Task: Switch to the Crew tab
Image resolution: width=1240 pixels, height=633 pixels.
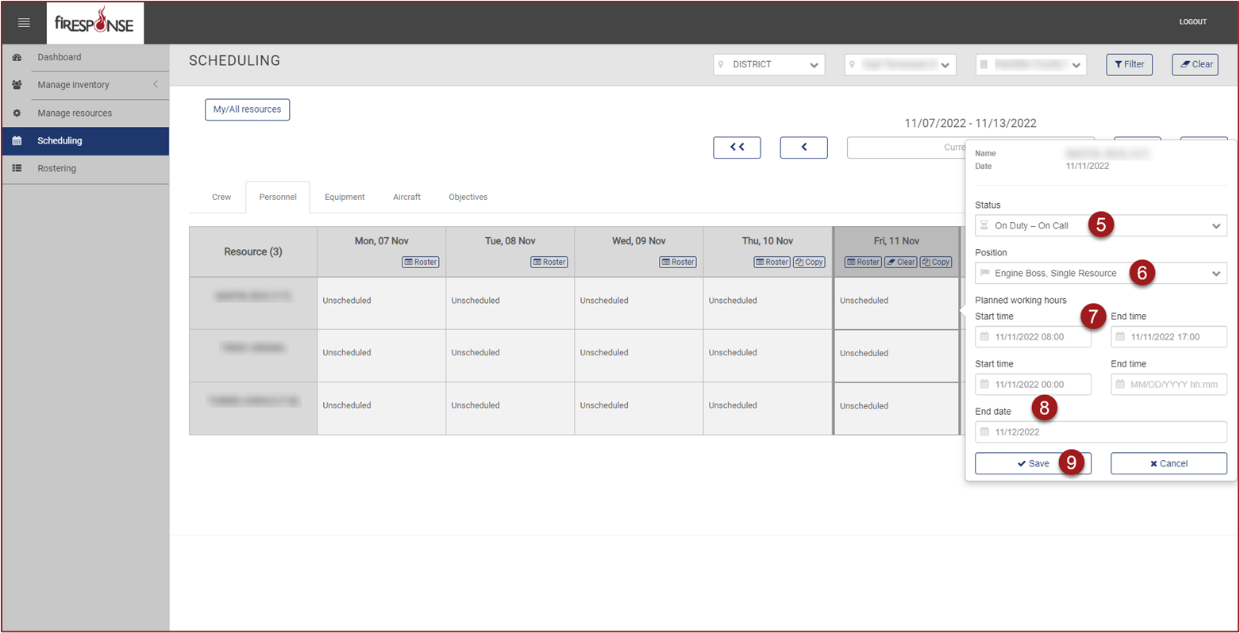Action: [x=221, y=198]
